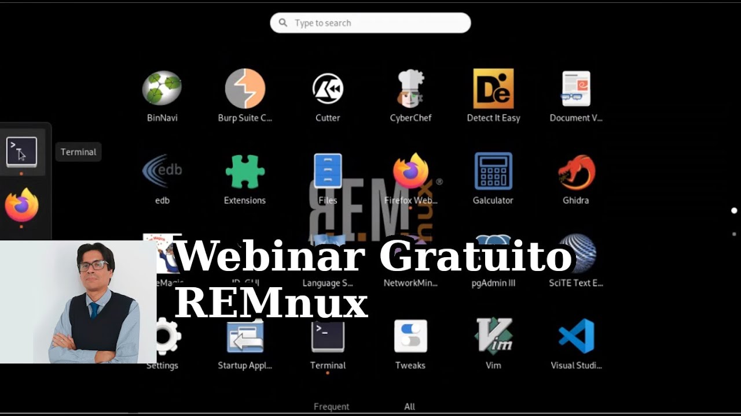Image resolution: width=741 pixels, height=416 pixels.
Task: Launch Vim
Action: tap(493, 337)
